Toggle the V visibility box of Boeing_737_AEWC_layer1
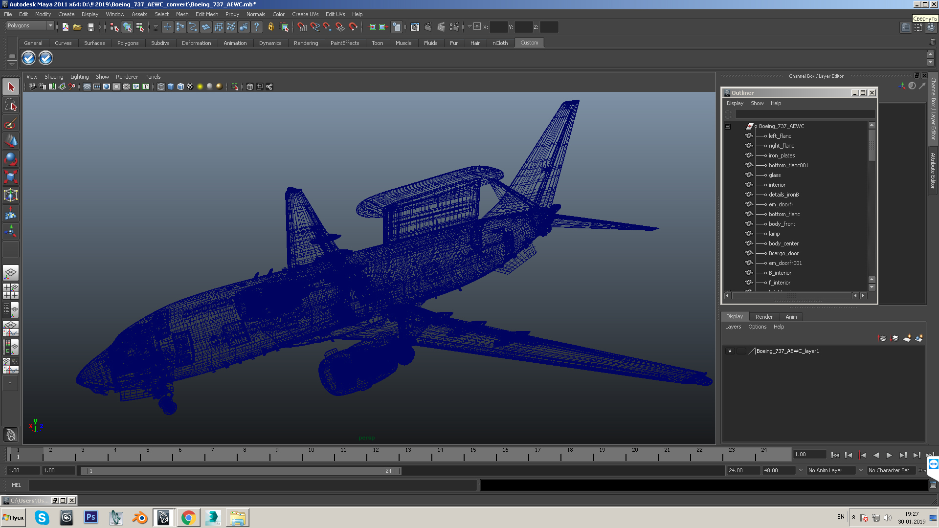This screenshot has height=528, width=939. click(730, 351)
